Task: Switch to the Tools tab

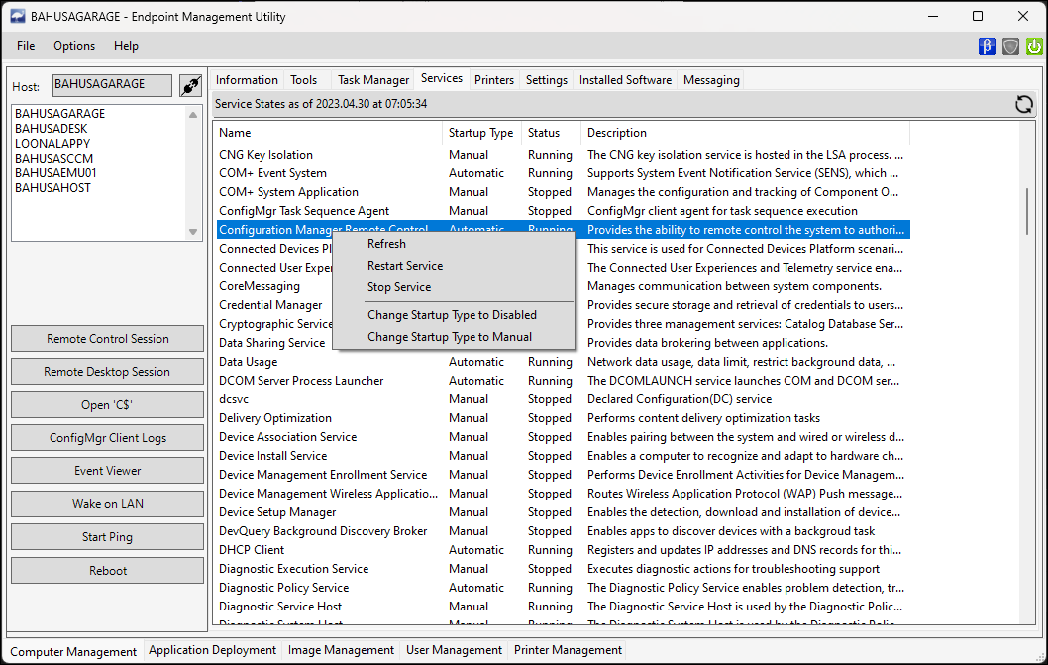Action: pos(303,80)
